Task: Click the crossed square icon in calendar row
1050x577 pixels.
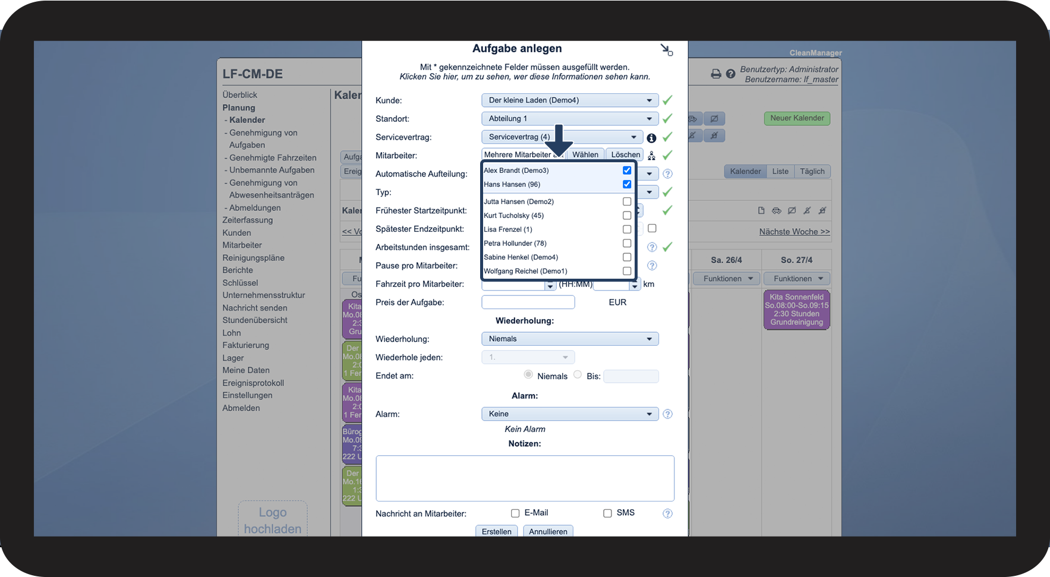Action: click(792, 210)
